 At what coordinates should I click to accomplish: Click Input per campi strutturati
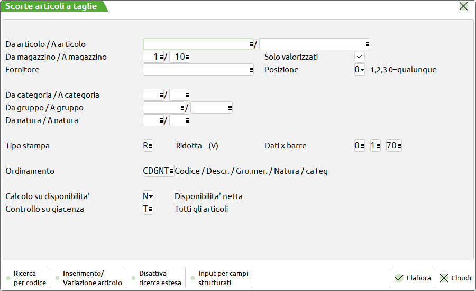[222, 278]
